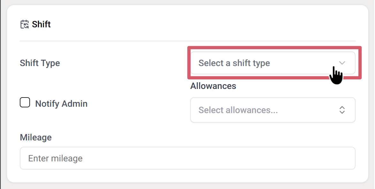Click the "Shift" section heading

41,24
